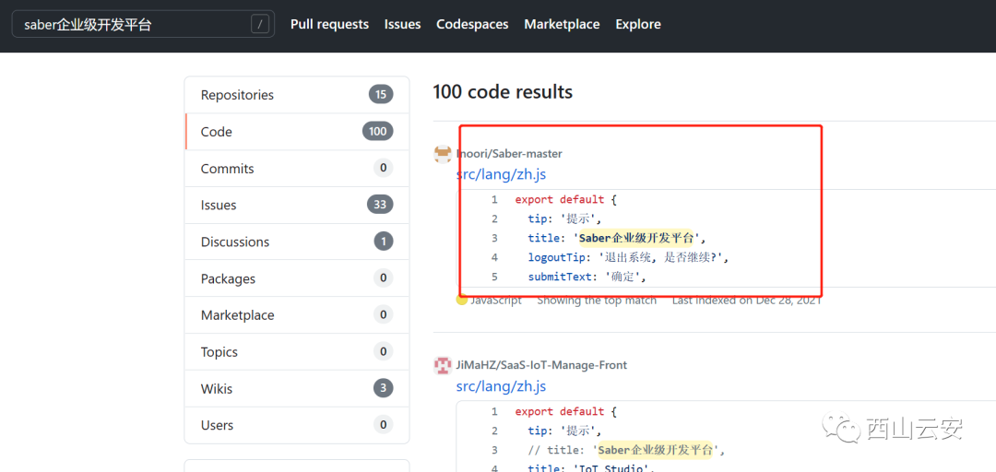Viewport: 996px width, 472px height.
Task: Click the JiMaHZ owner avatar icon
Action: coord(443,365)
